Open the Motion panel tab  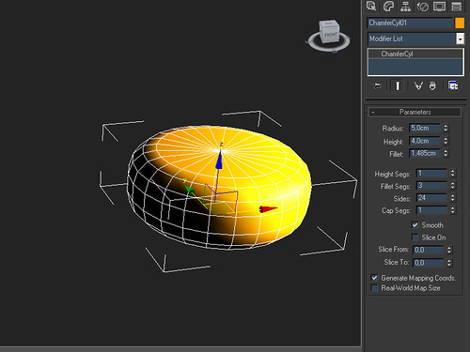pos(422,7)
